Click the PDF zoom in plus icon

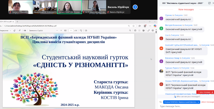tap(61, 30)
